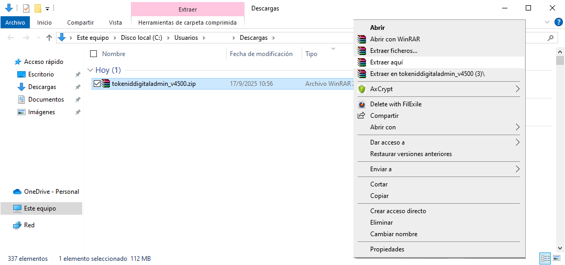565x265 pixels.
Task: Click the Properties quick access icon
Action: click(x=26, y=8)
